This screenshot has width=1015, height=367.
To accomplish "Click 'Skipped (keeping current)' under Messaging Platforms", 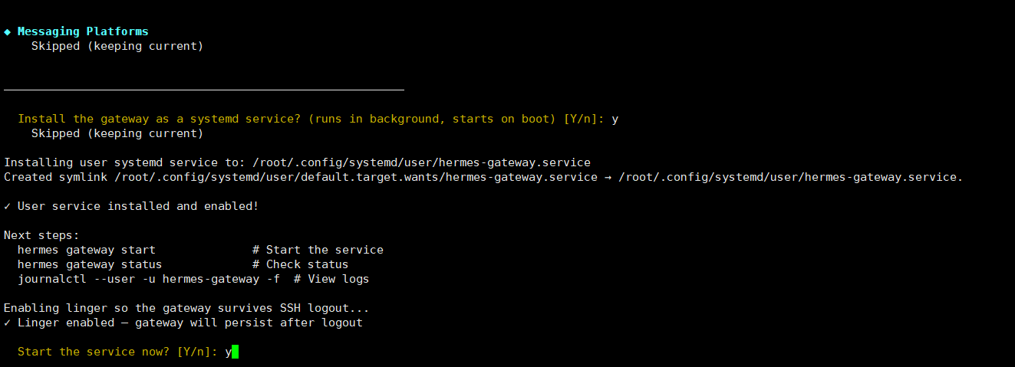I will pyautogui.click(x=117, y=46).
